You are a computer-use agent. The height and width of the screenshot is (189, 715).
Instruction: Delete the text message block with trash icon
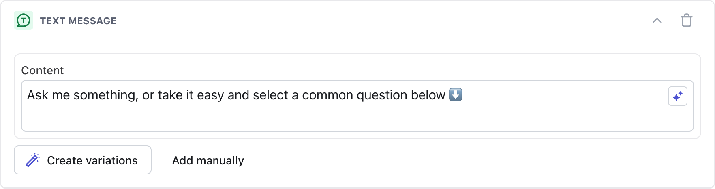coord(686,21)
